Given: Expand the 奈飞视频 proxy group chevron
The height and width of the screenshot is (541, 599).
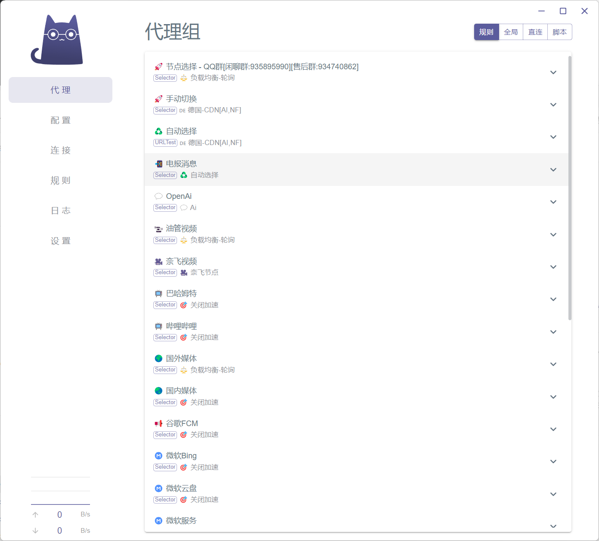Looking at the screenshot, I should coord(553,267).
